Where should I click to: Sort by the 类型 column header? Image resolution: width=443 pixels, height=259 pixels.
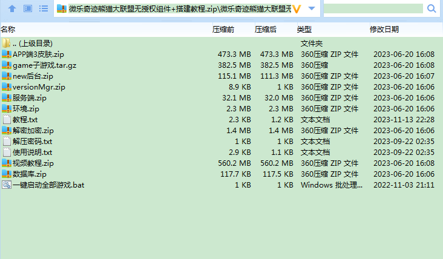(x=304, y=29)
